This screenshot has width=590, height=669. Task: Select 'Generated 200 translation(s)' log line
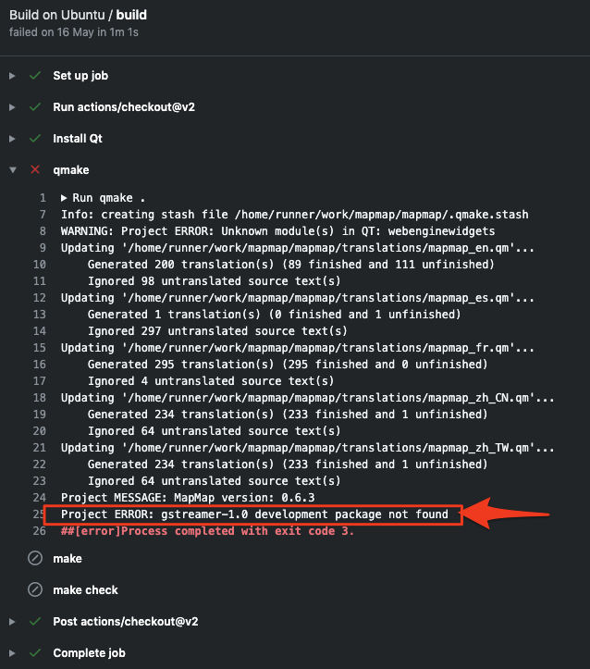point(290,265)
